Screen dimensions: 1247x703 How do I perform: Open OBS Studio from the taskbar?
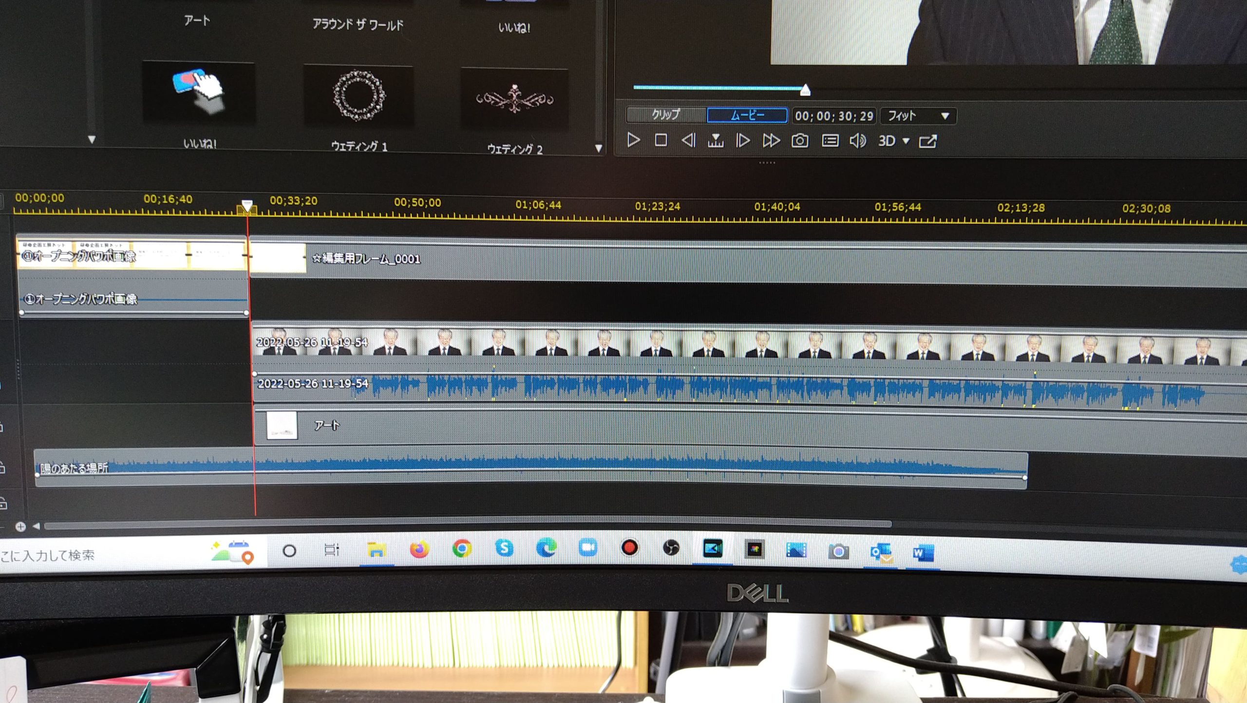[671, 548]
